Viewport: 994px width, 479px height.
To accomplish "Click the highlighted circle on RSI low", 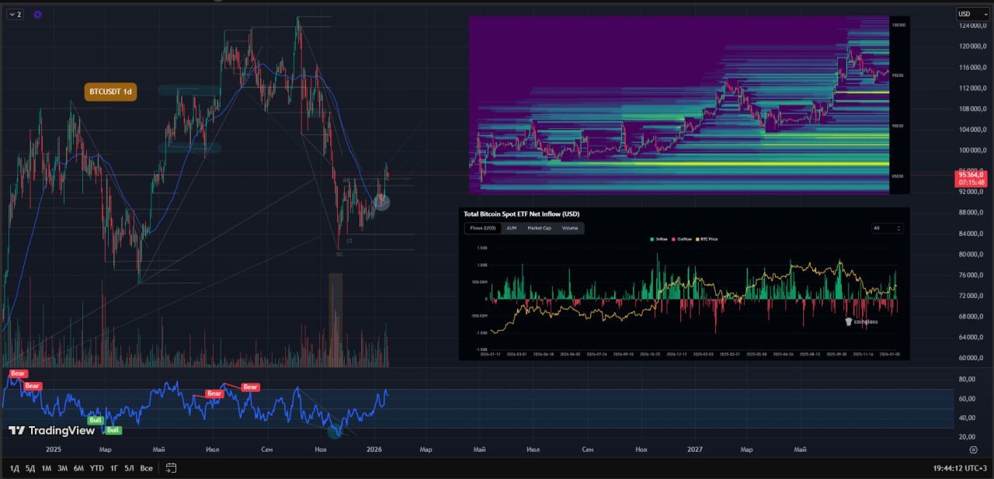I will click(335, 431).
